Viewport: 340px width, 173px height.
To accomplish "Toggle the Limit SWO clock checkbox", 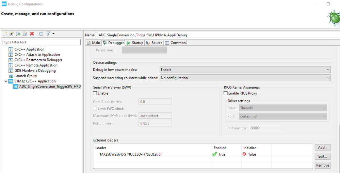I will pos(95,109).
